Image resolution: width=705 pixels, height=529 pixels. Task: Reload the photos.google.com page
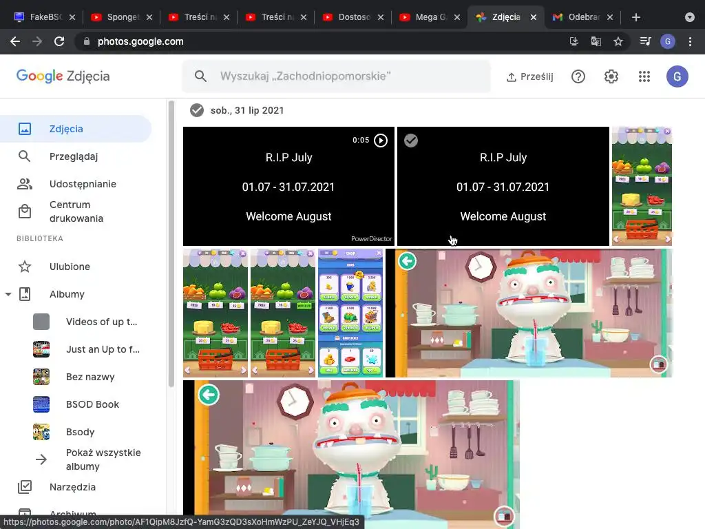[59, 41]
